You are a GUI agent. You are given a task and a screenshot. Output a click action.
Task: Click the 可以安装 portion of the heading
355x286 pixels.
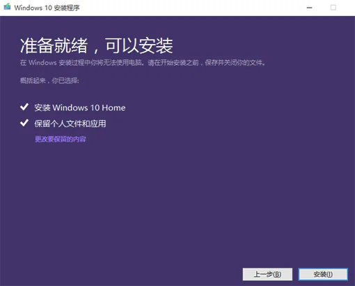pyautogui.click(x=139, y=46)
